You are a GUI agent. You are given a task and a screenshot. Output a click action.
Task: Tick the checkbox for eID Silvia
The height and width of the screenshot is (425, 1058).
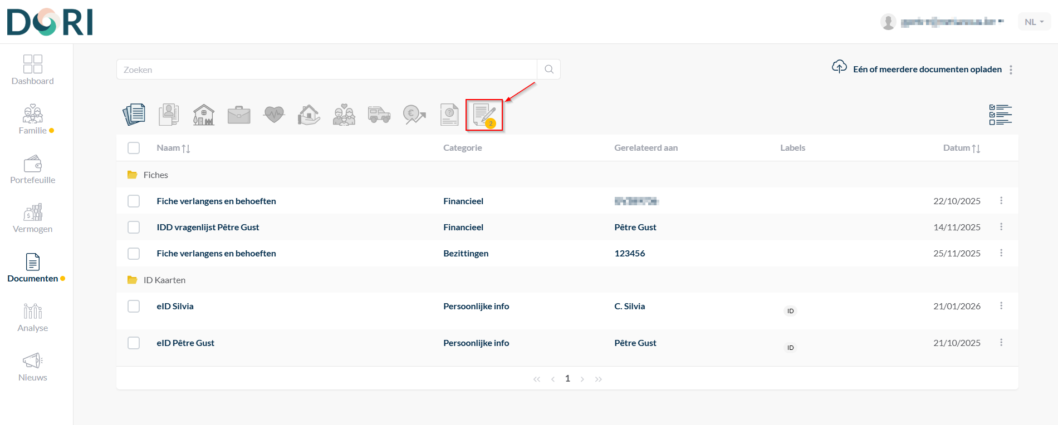(x=134, y=306)
